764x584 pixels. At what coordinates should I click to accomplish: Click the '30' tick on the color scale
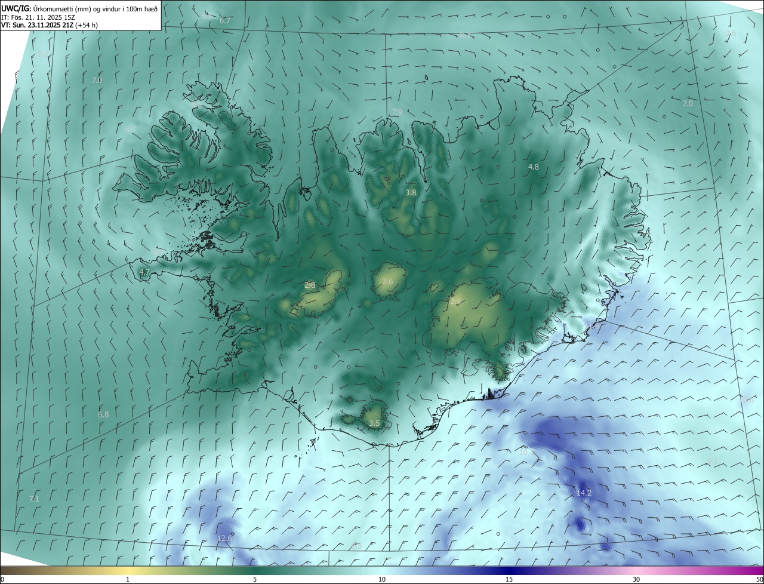click(x=636, y=580)
